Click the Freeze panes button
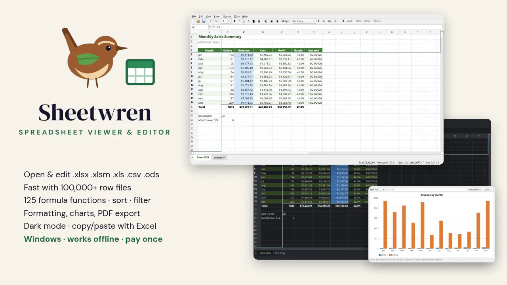507x285 pixels. [x=377, y=21]
